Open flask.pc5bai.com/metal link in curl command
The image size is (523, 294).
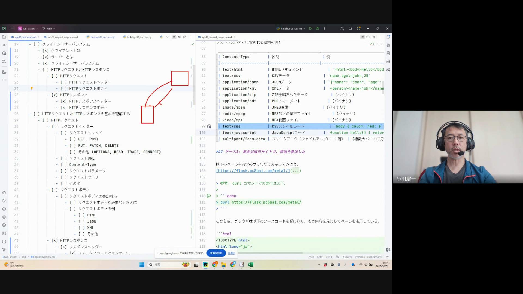pos(266,203)
